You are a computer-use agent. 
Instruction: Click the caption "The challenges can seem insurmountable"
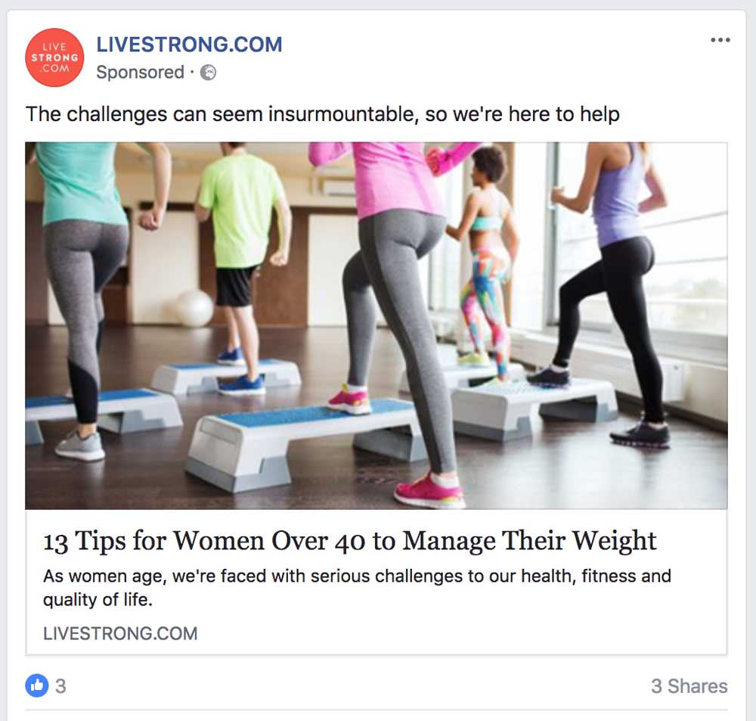(323, 114)
